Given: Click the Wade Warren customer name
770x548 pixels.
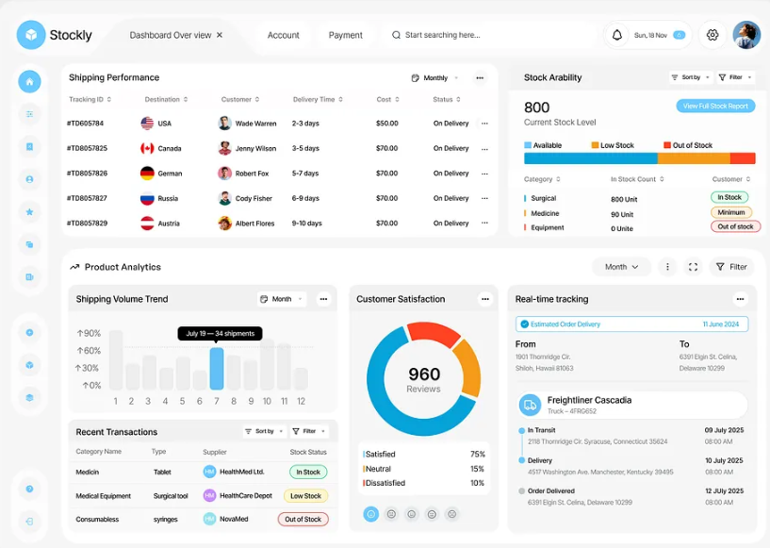Looking at the screenshot, I should [255, 124].
